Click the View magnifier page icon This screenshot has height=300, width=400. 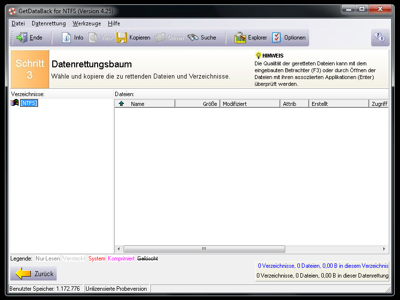[x=93, y=38]
